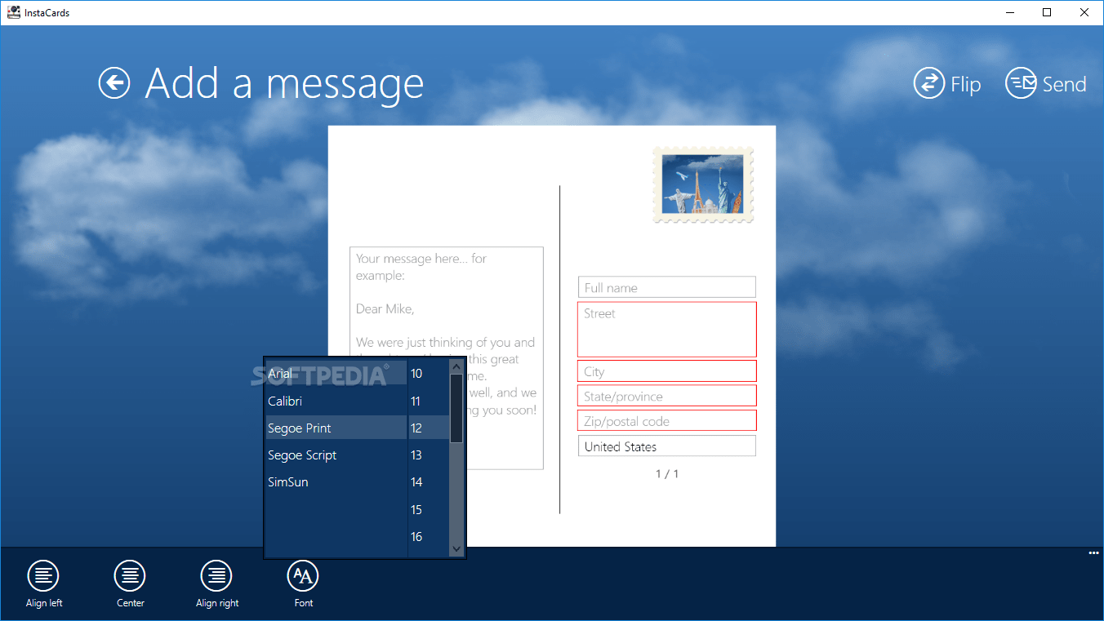Set font size to 16
Viewport: 1104px width, 621px height.
point(417,537)
